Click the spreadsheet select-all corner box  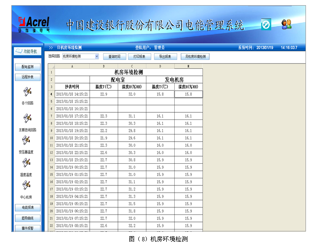click(x=51, y=66)
